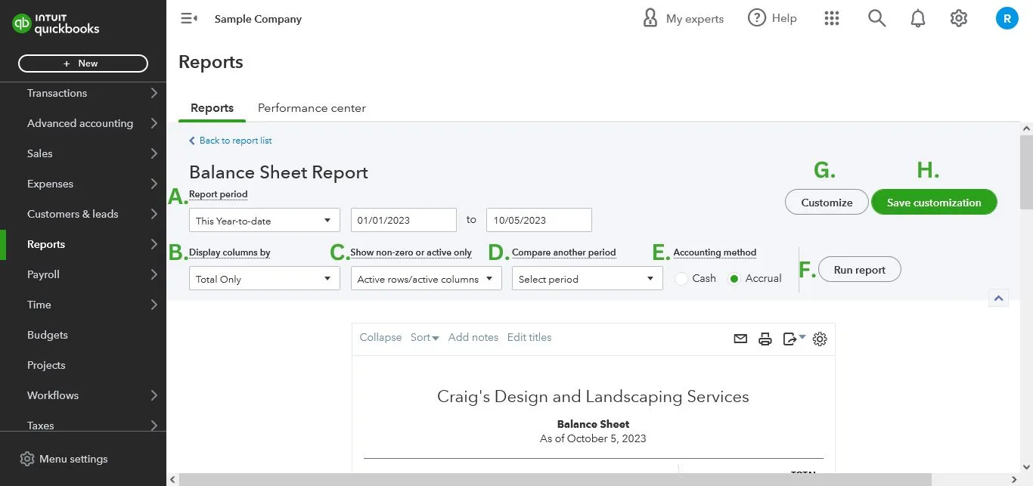Open the report toolbar gear icon

pyautogui.click(x=820, y=339)
